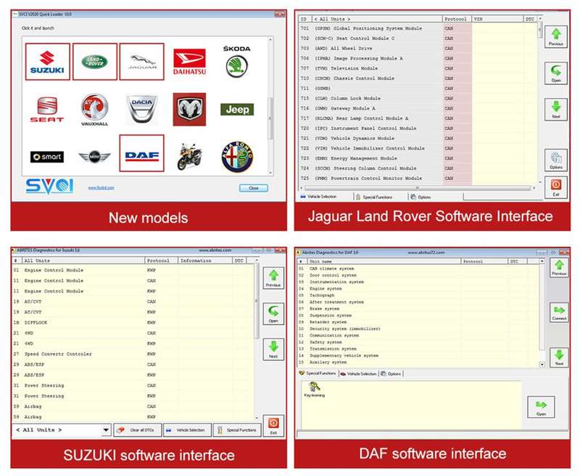
Task: Open the motorcycle icon in launcher
Action: (189, 157)
